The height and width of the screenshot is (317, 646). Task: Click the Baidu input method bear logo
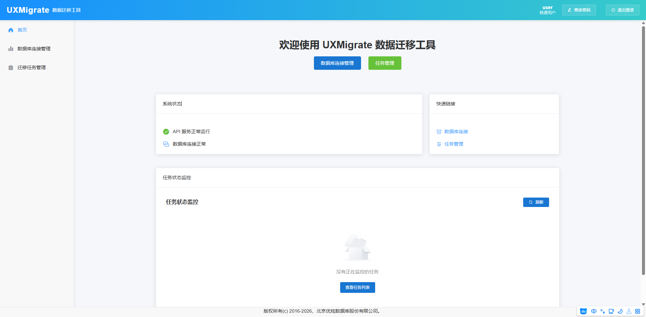pyautogui.click(x=583, y=311)
